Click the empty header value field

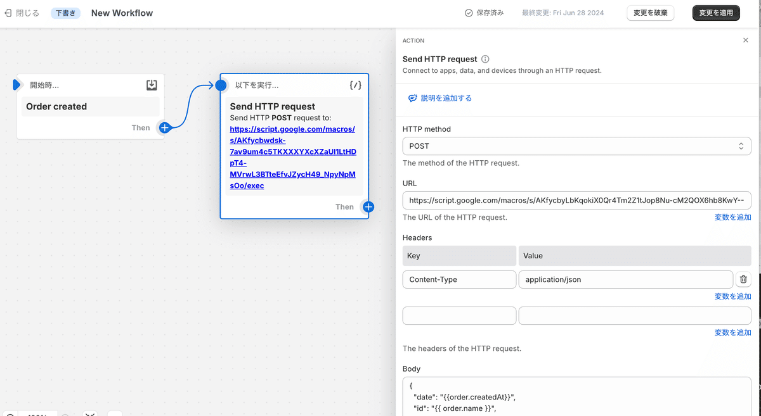(635, 315)
